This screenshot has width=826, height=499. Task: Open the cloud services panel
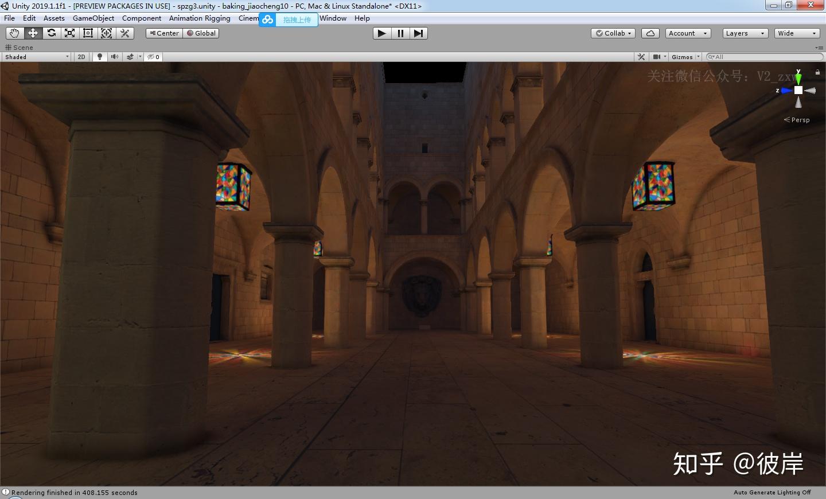click(x=650, y=33)
